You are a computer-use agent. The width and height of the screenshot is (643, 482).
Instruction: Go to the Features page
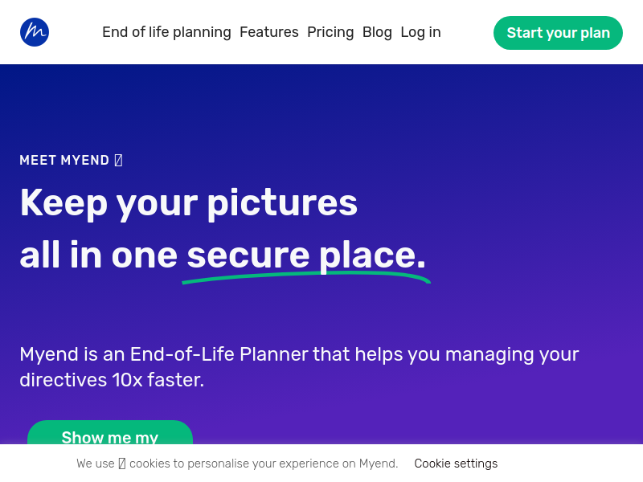pos(269,32)
